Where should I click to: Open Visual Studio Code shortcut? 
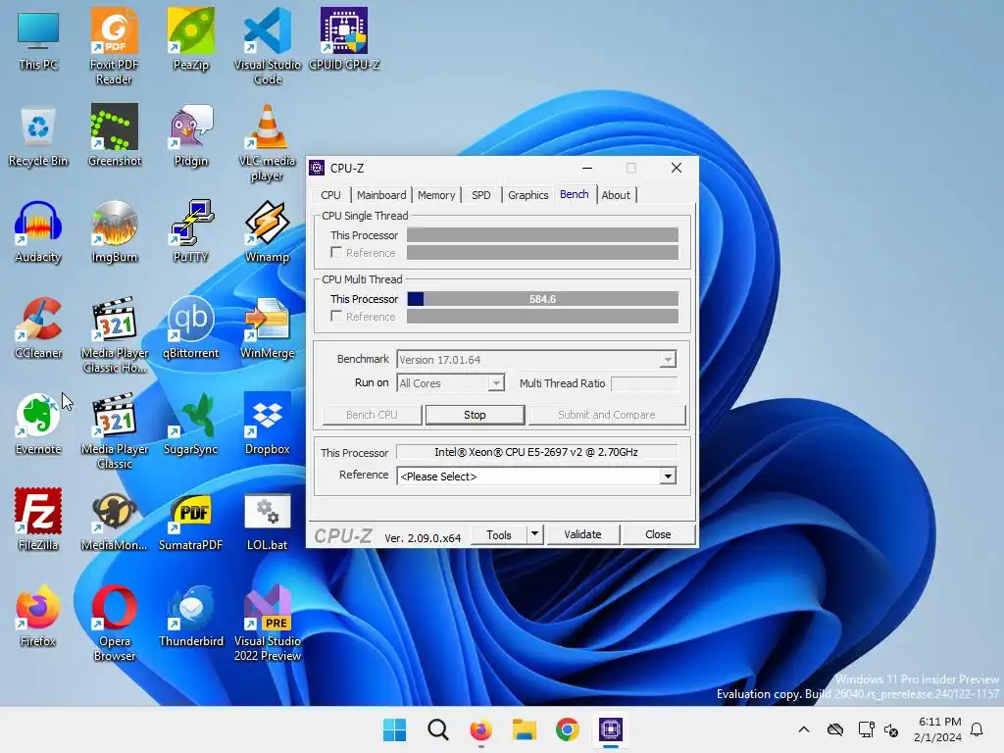click(268, 46)
